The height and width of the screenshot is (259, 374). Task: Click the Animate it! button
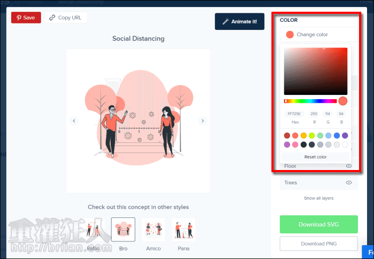(239, 22)
